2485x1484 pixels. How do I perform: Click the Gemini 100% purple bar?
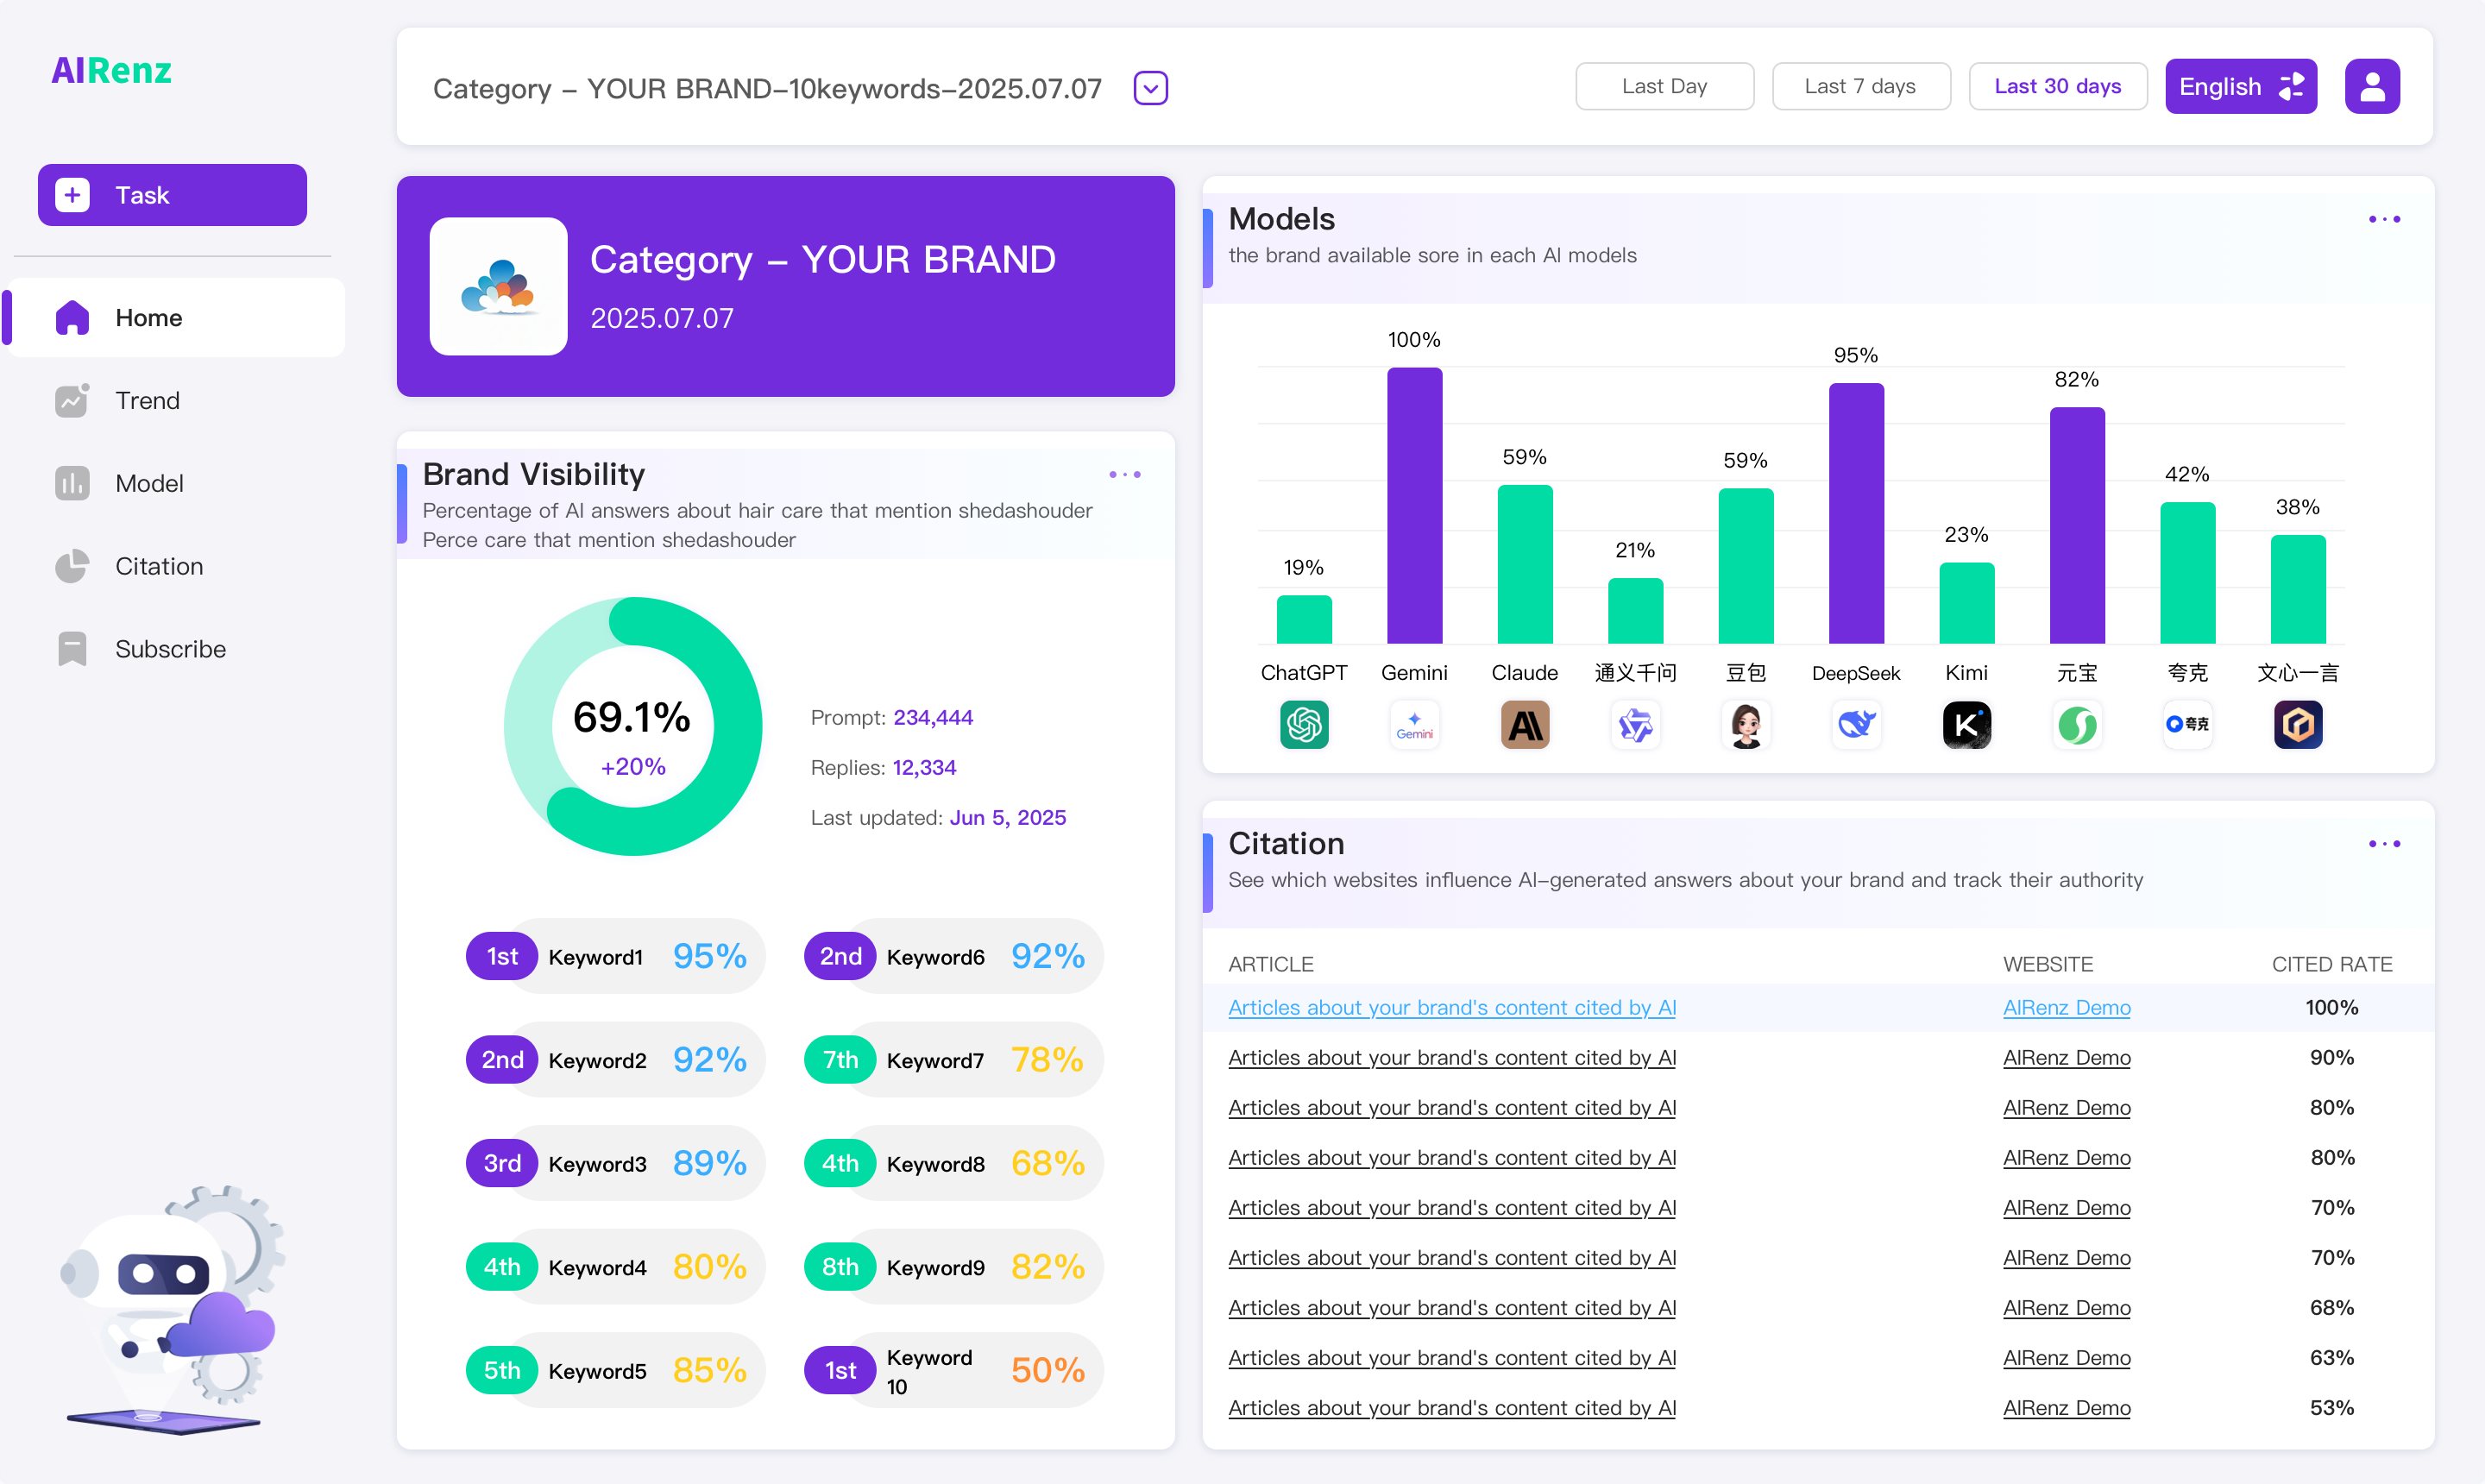[1414, 505]
